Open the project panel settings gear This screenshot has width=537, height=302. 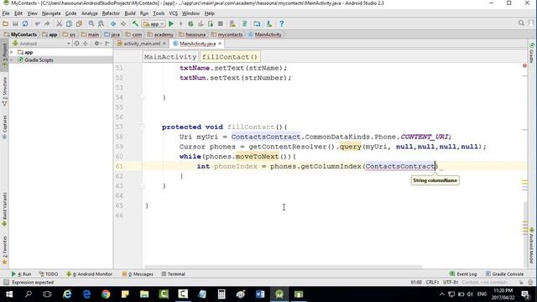click(97, 44)
